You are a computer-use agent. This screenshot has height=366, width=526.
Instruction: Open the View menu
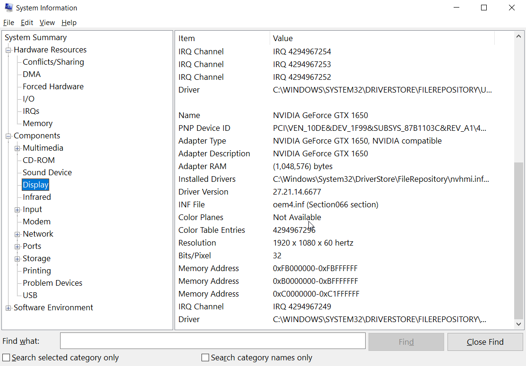click(47, 23)
